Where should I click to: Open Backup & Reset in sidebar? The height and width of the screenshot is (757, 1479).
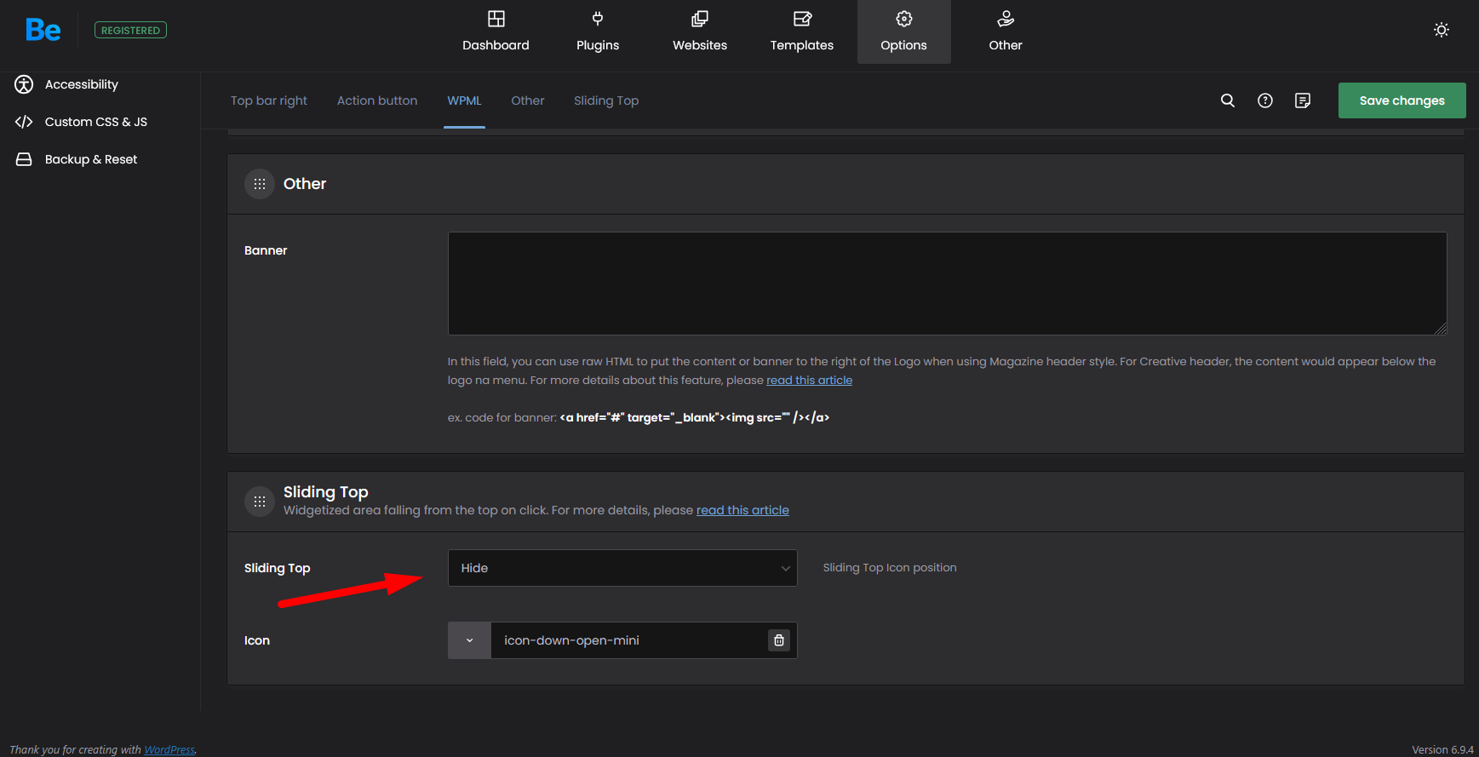[x=90, y=159]
